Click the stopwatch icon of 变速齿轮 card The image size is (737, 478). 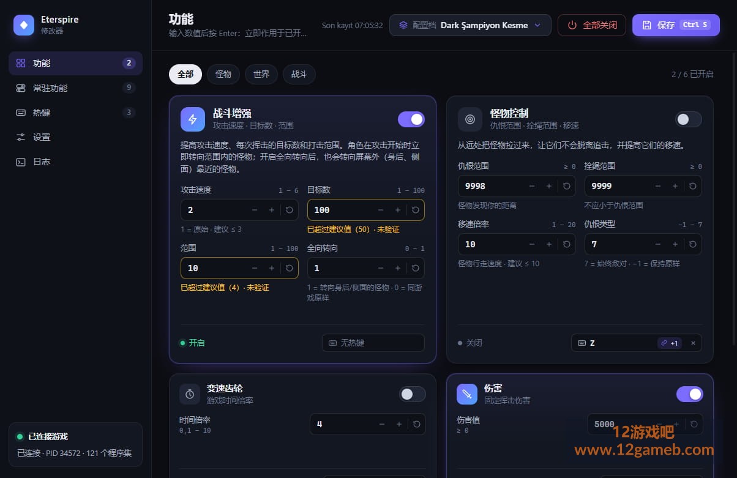(190, 394)
